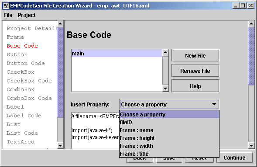Viewport: 257px width, 167px height.
Task: Go to the Button Code step
Action: (x=26, y=63)
